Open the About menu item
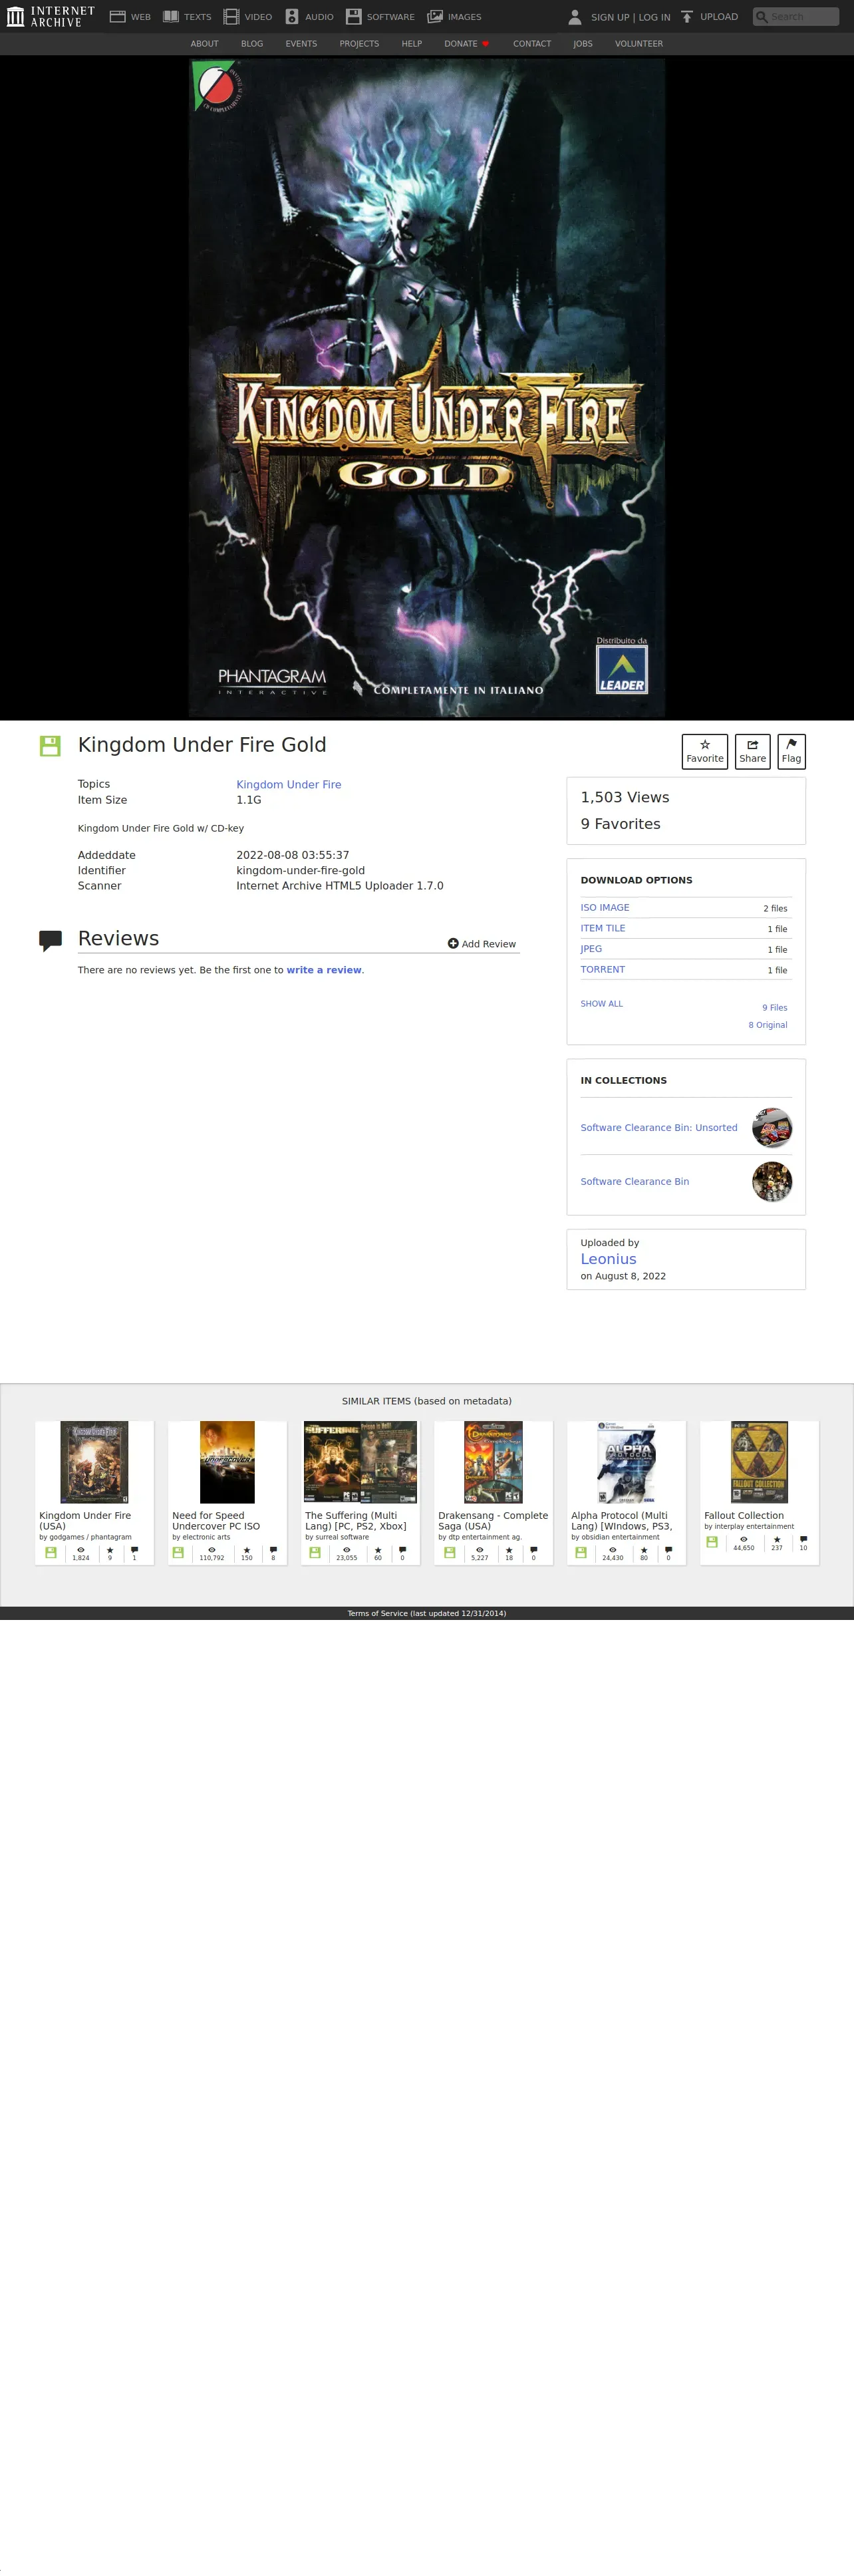The width and height of the screenshot is (854, 2576). click(x=204, y=44)
